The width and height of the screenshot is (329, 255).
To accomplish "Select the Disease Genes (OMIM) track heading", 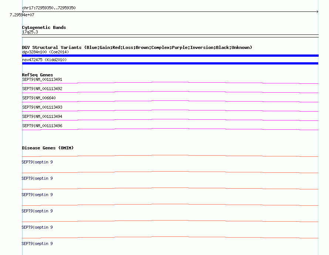I will tap(48, 148).
